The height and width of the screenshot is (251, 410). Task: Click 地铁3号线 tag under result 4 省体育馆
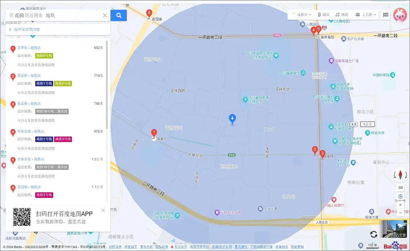[x=63, y=139]
